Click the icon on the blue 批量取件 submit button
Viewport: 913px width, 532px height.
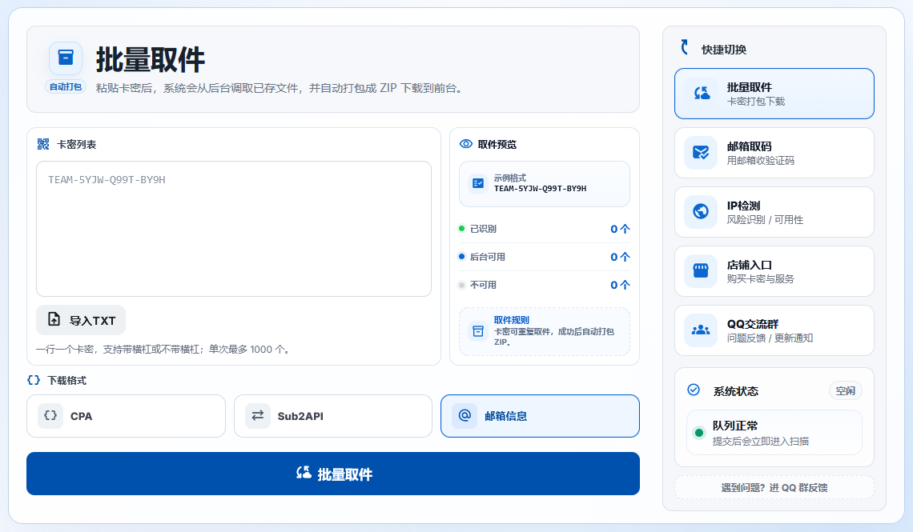coord(304,473)
